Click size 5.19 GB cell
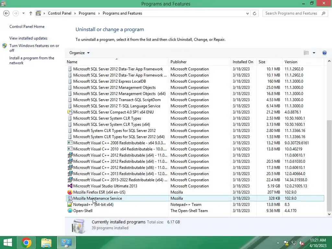The width and height of the screenshot is (332, 249). (x=273, y=186)
